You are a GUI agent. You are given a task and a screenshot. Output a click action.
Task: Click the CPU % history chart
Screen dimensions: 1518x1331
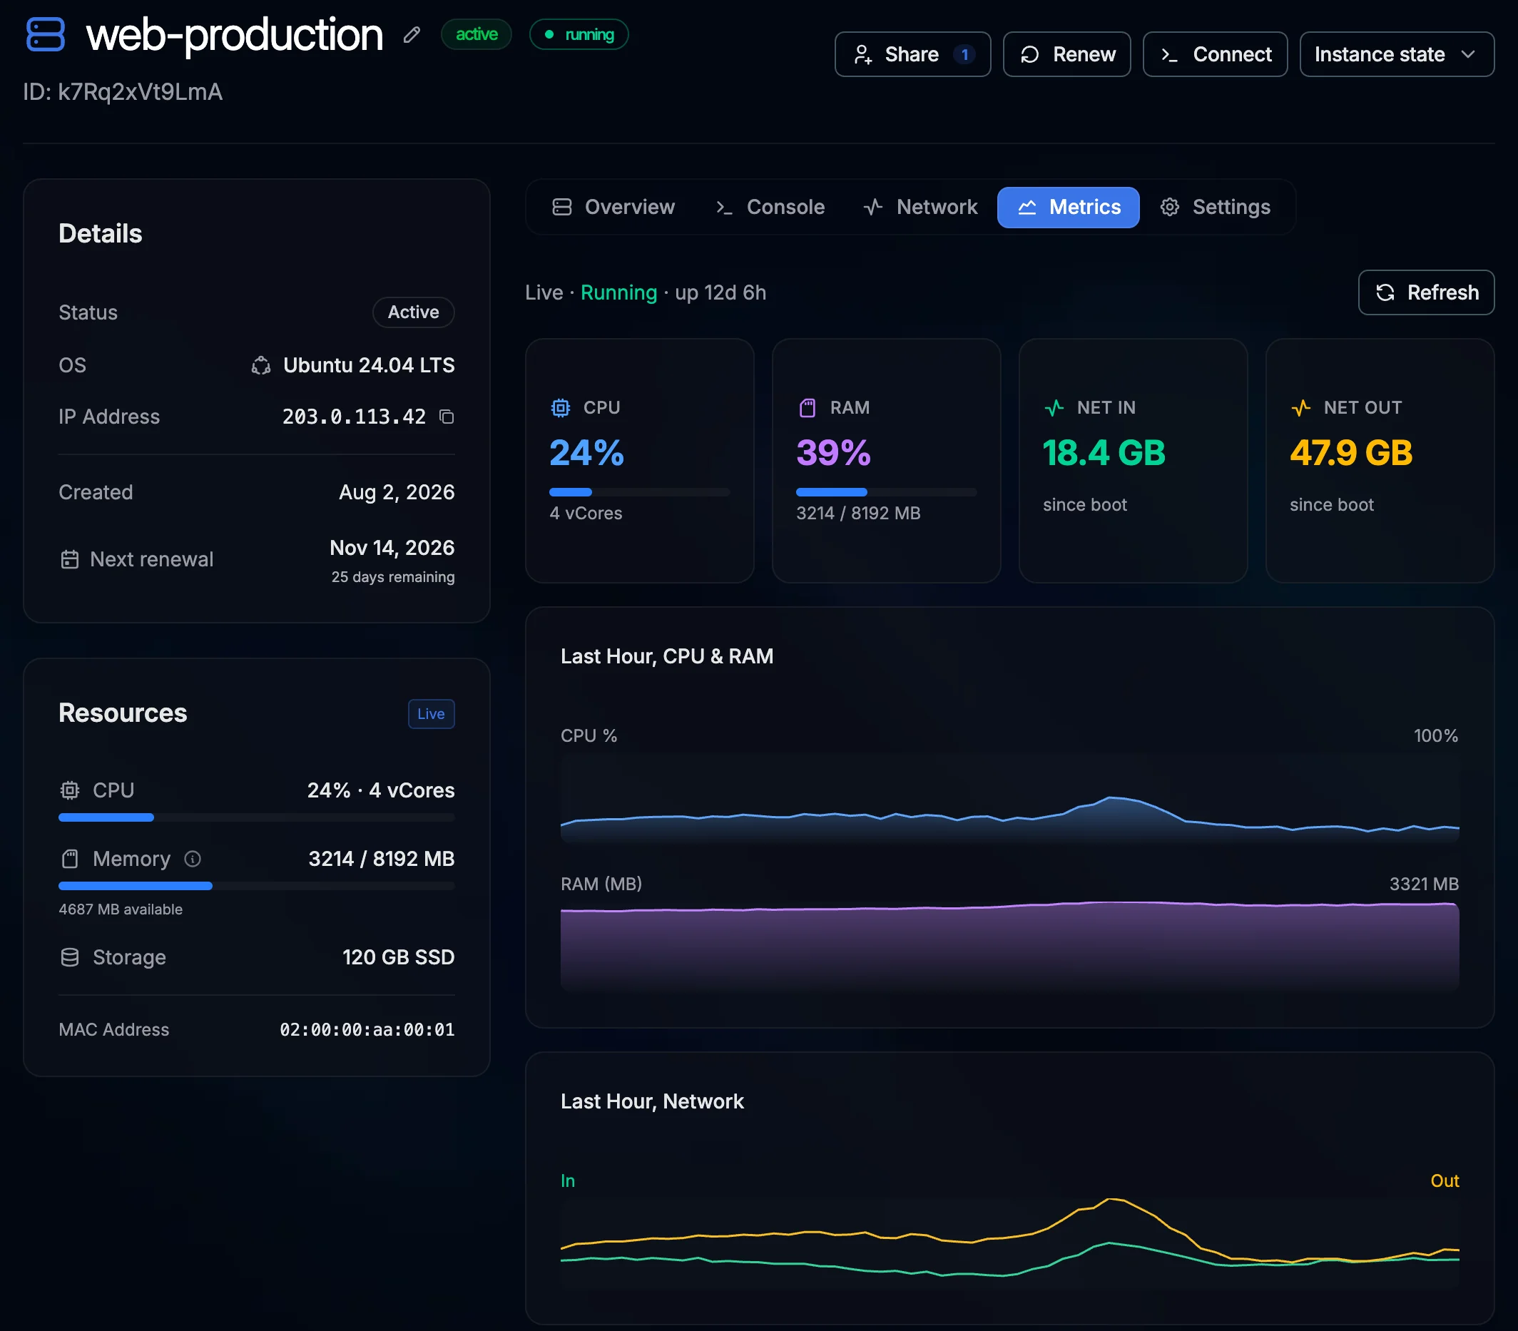pyautogui.click(x=1009, y=799)
